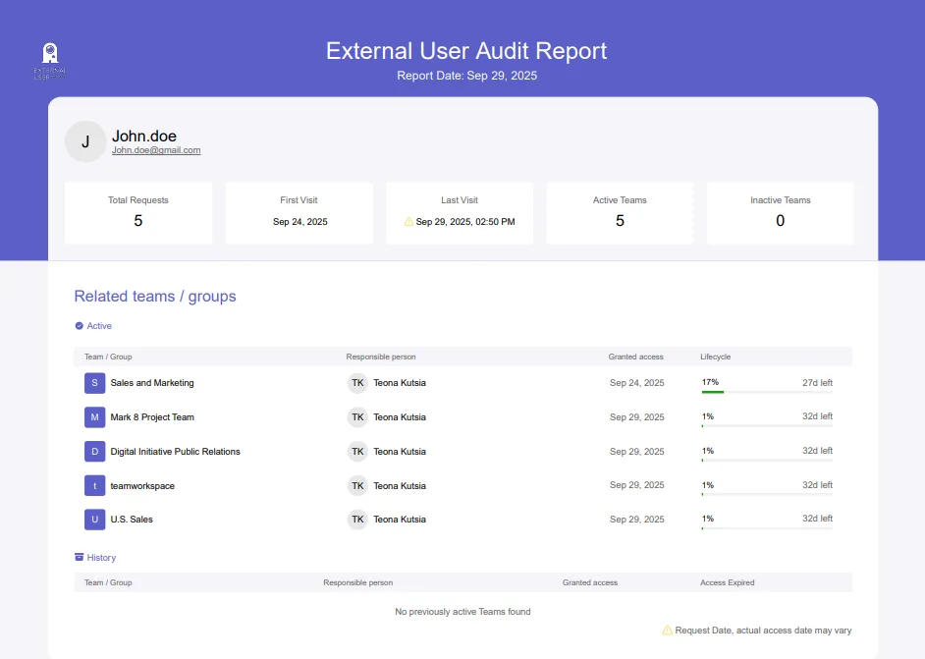Click the History archive icon
Image resolution: width=925 pixels, height=659 pixels.
point(80,557)
